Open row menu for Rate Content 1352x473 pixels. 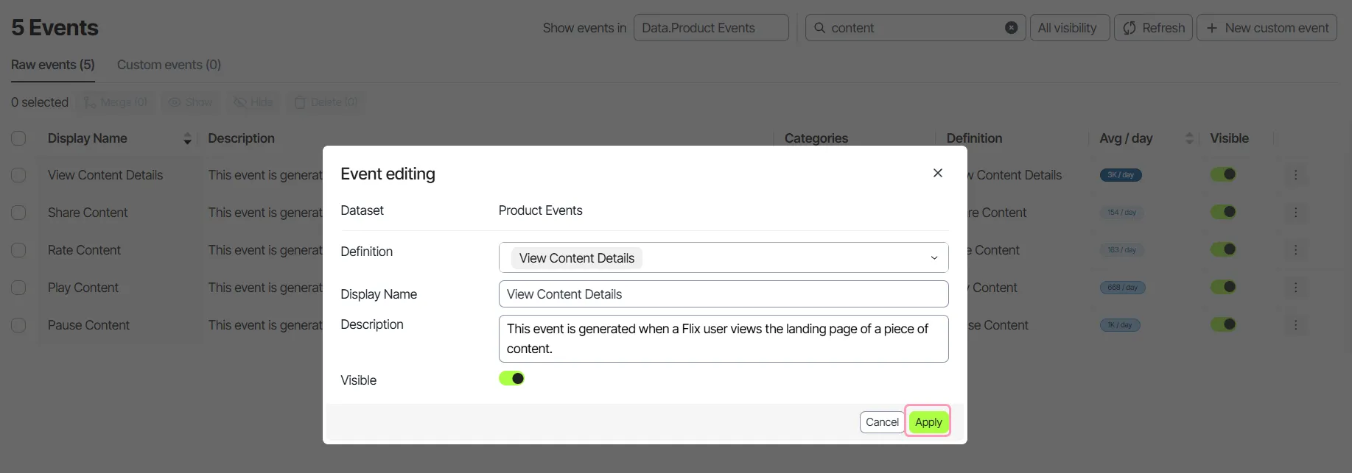pos(1295,250)
